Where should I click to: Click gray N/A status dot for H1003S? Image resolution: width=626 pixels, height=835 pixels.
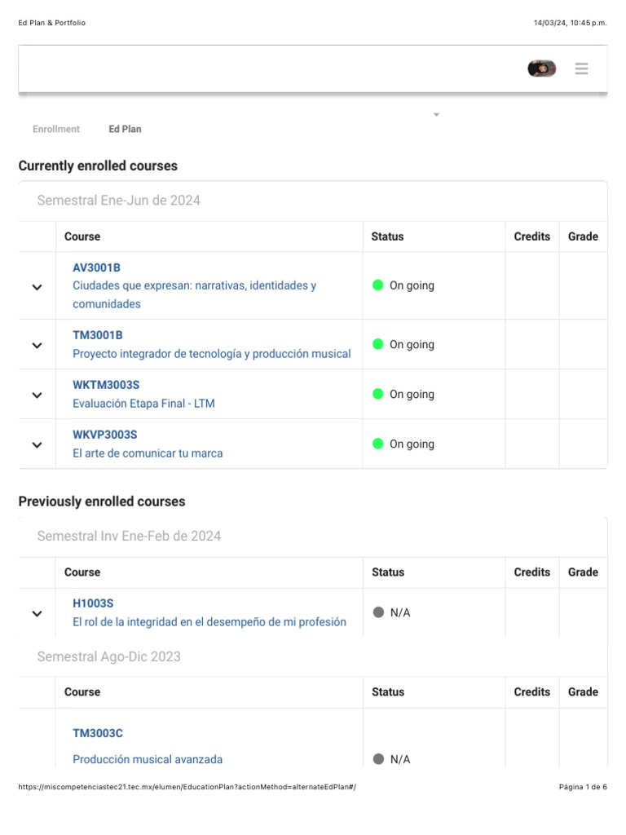(x=378, y=612)
